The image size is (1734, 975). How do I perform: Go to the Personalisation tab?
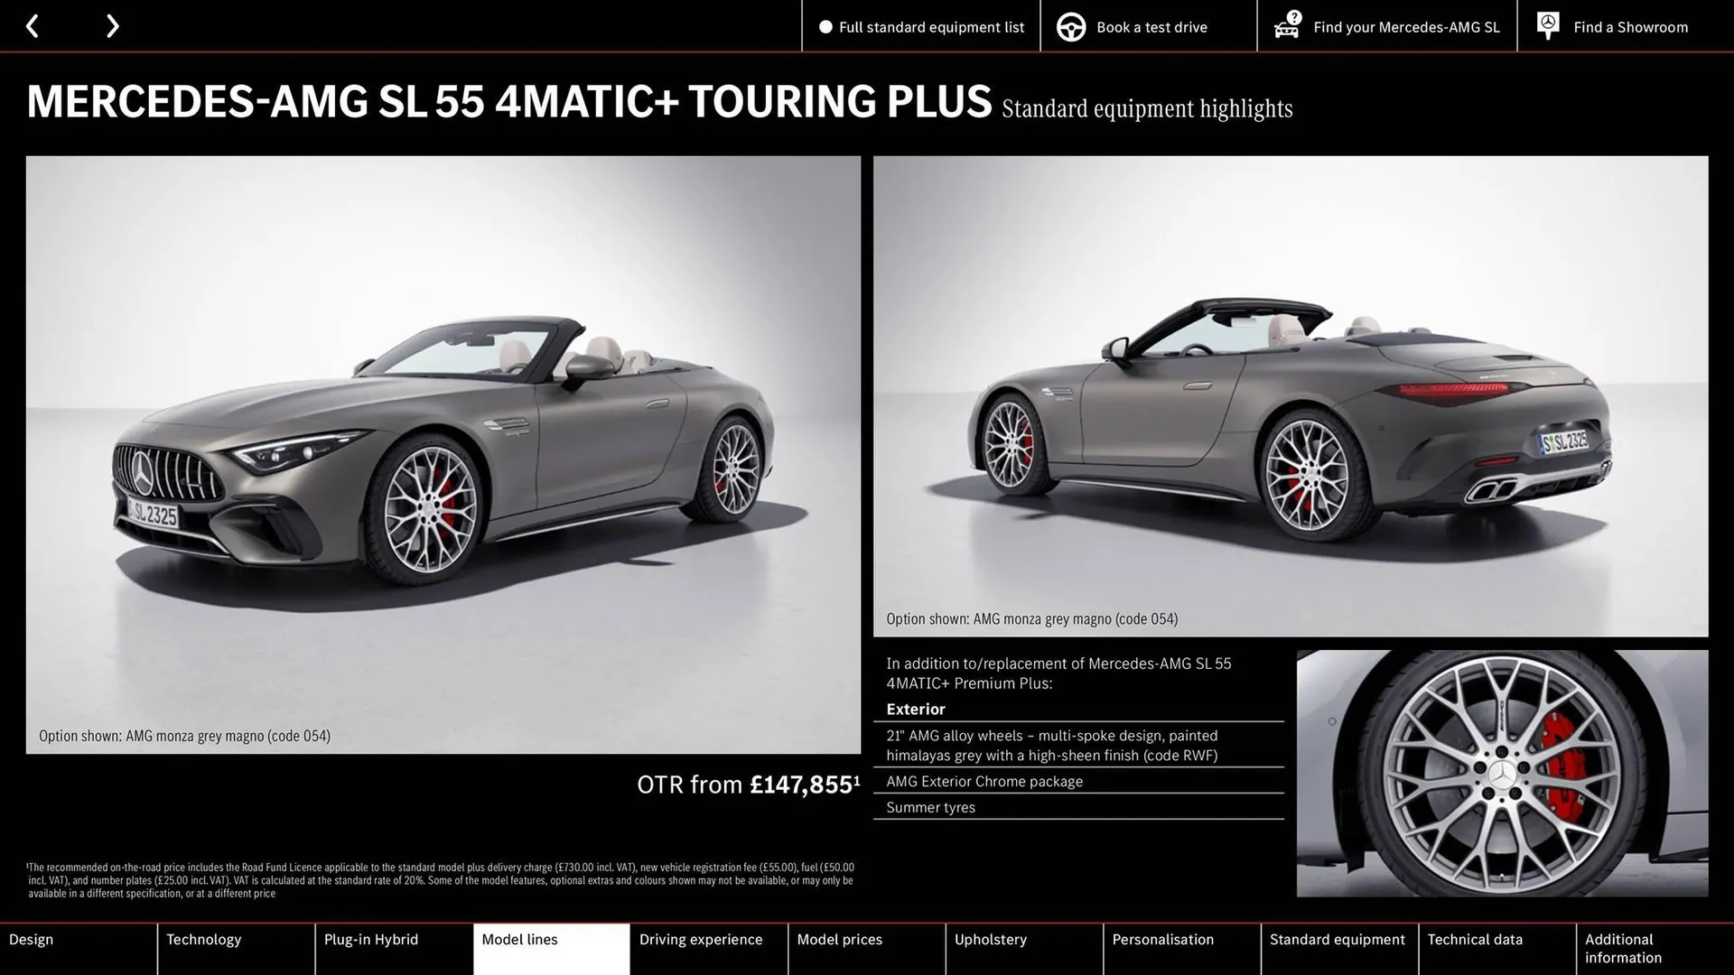tap(1163, 939)
